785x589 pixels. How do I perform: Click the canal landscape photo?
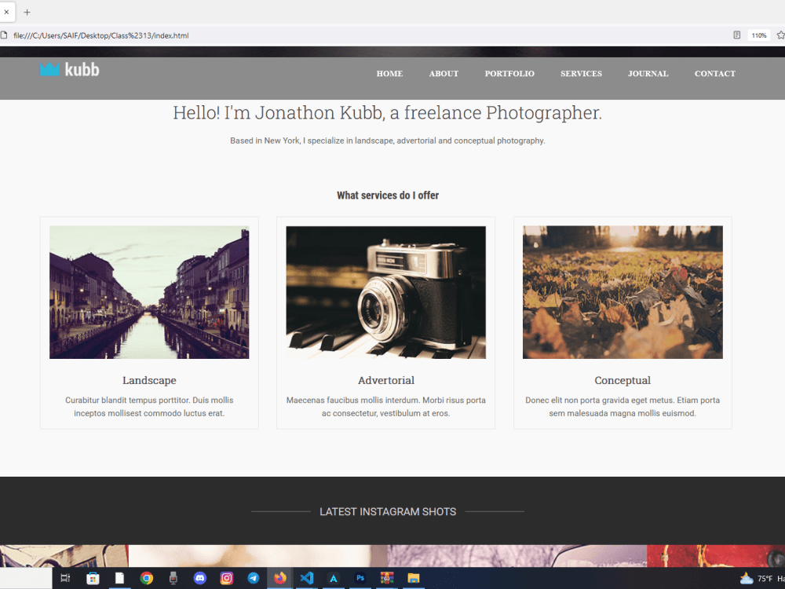coord(149,292)
